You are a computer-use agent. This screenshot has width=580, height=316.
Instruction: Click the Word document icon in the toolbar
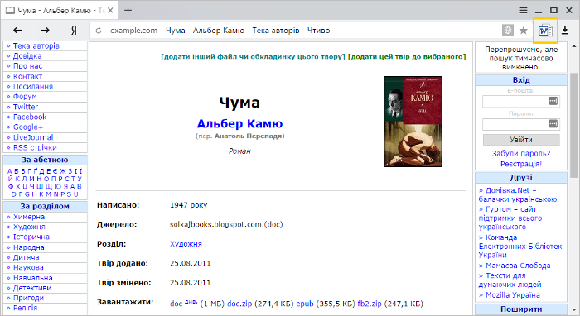pyautogui.click(x=545, y=31)
